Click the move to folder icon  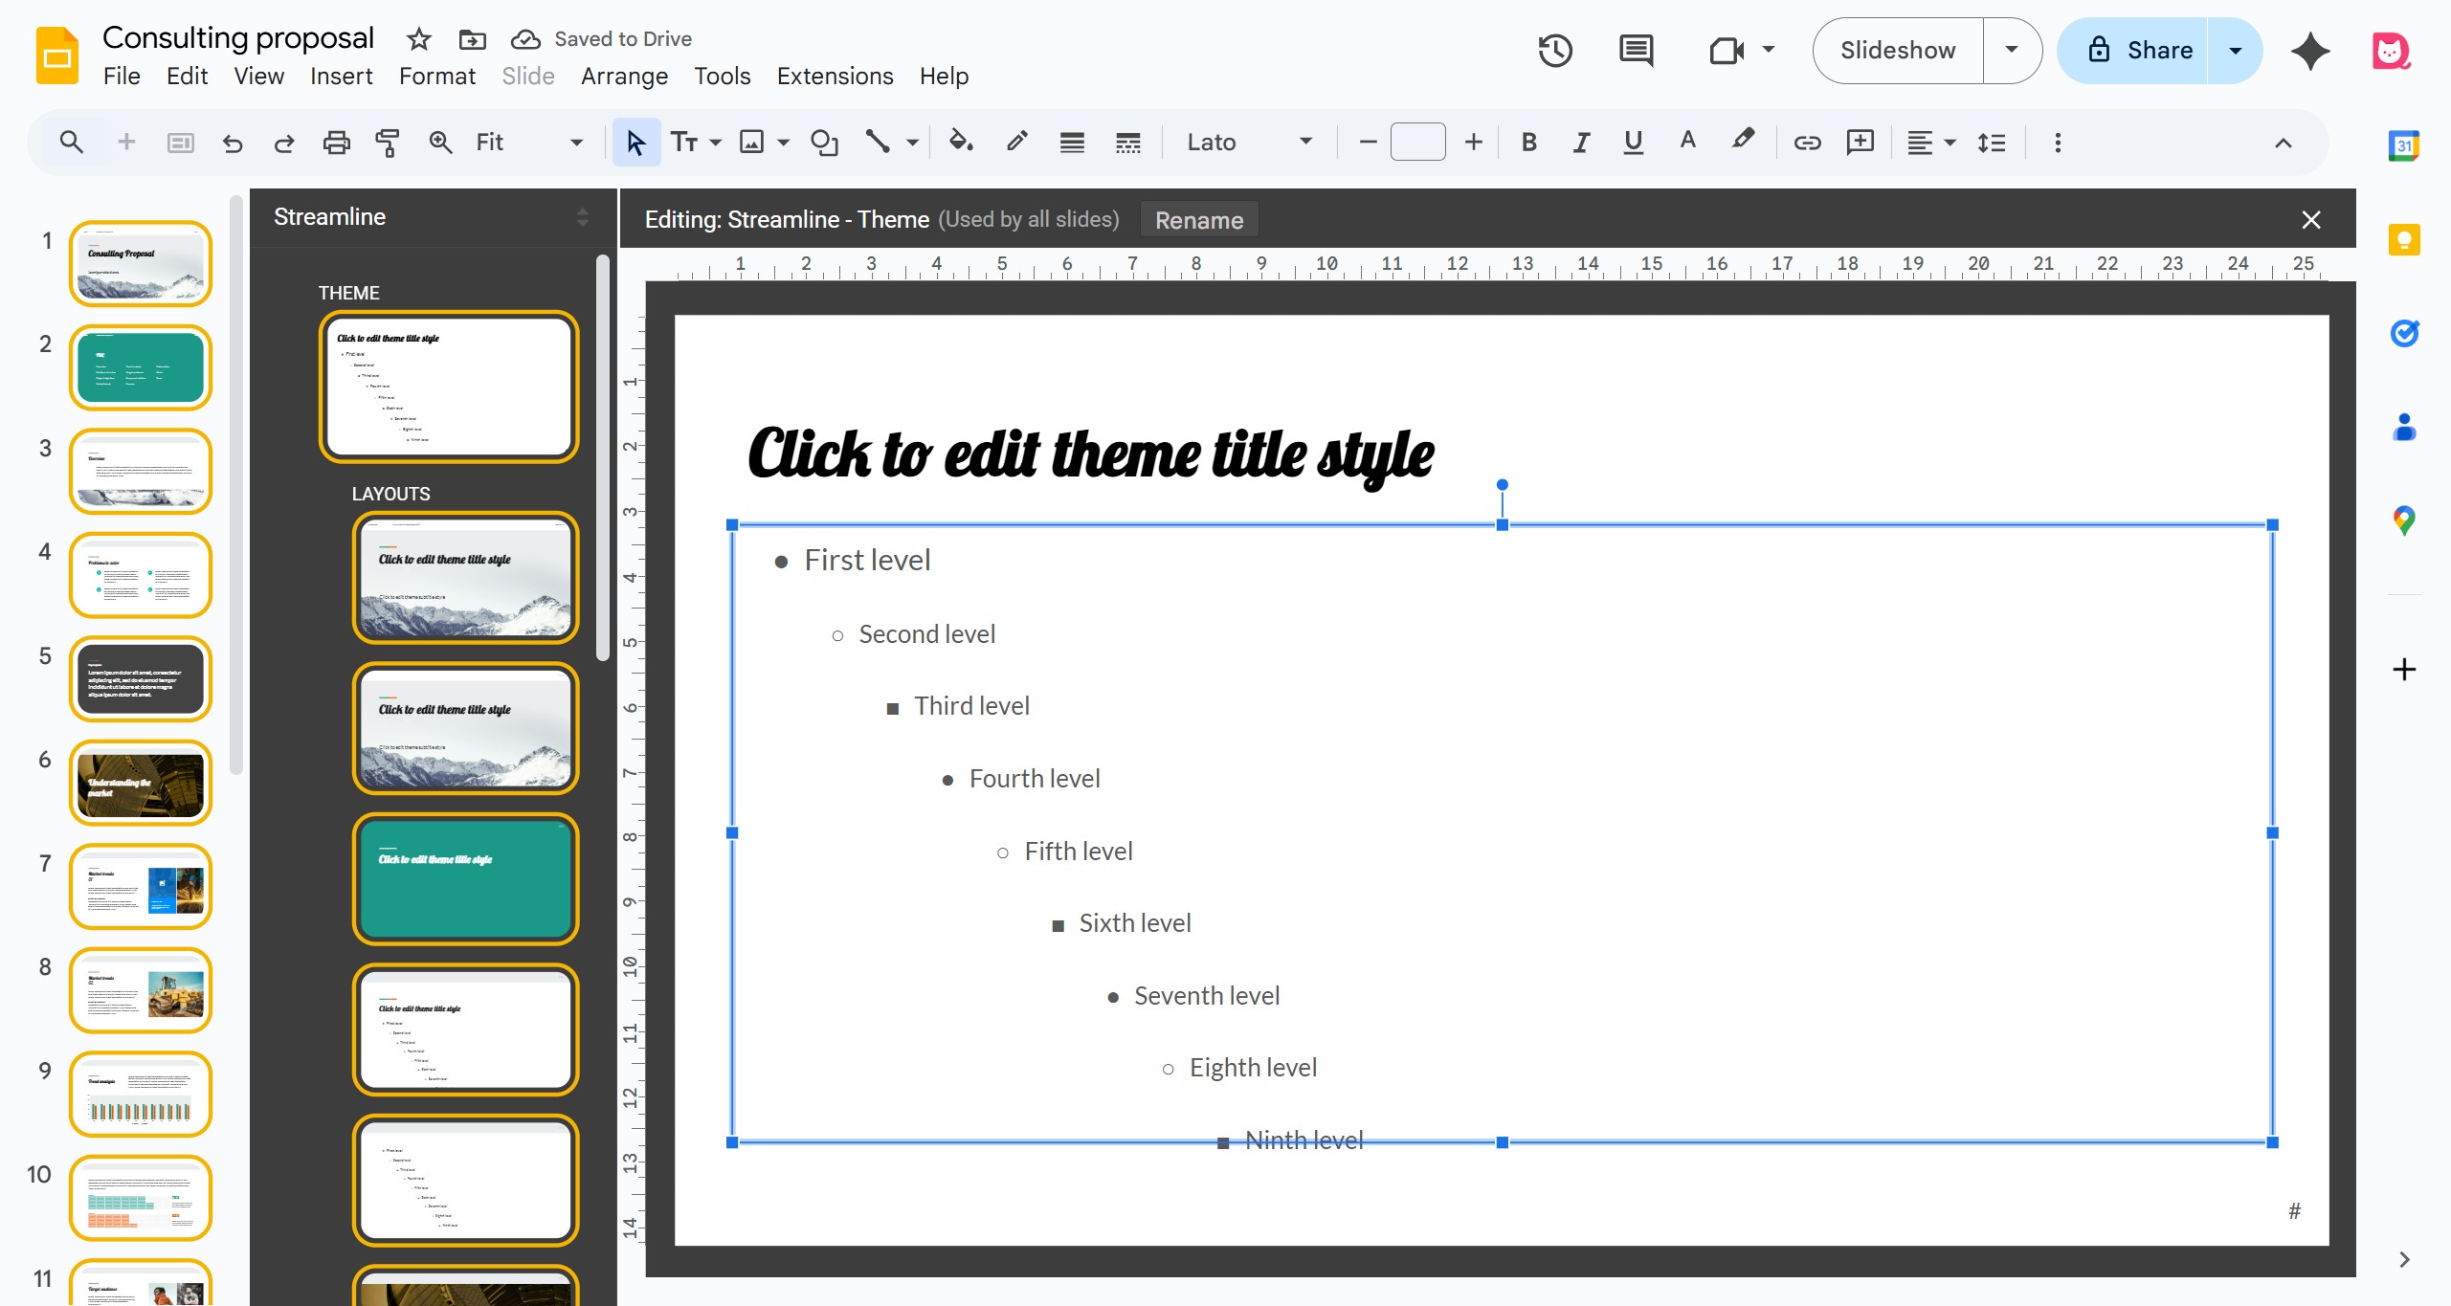point(472,39)
